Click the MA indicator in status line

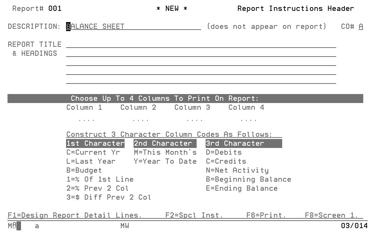click(12, 226)
